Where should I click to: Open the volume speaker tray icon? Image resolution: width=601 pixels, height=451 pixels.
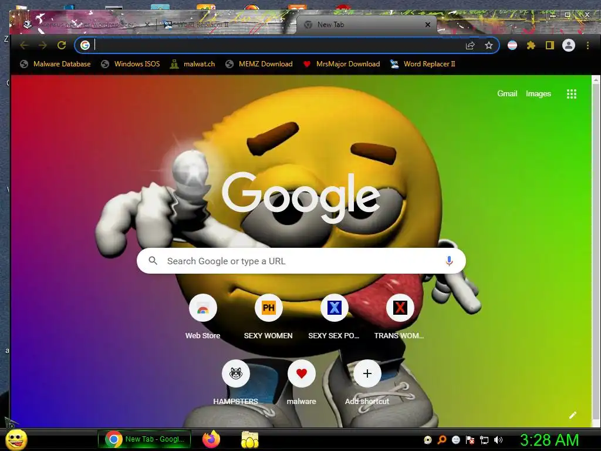[498, 440]
